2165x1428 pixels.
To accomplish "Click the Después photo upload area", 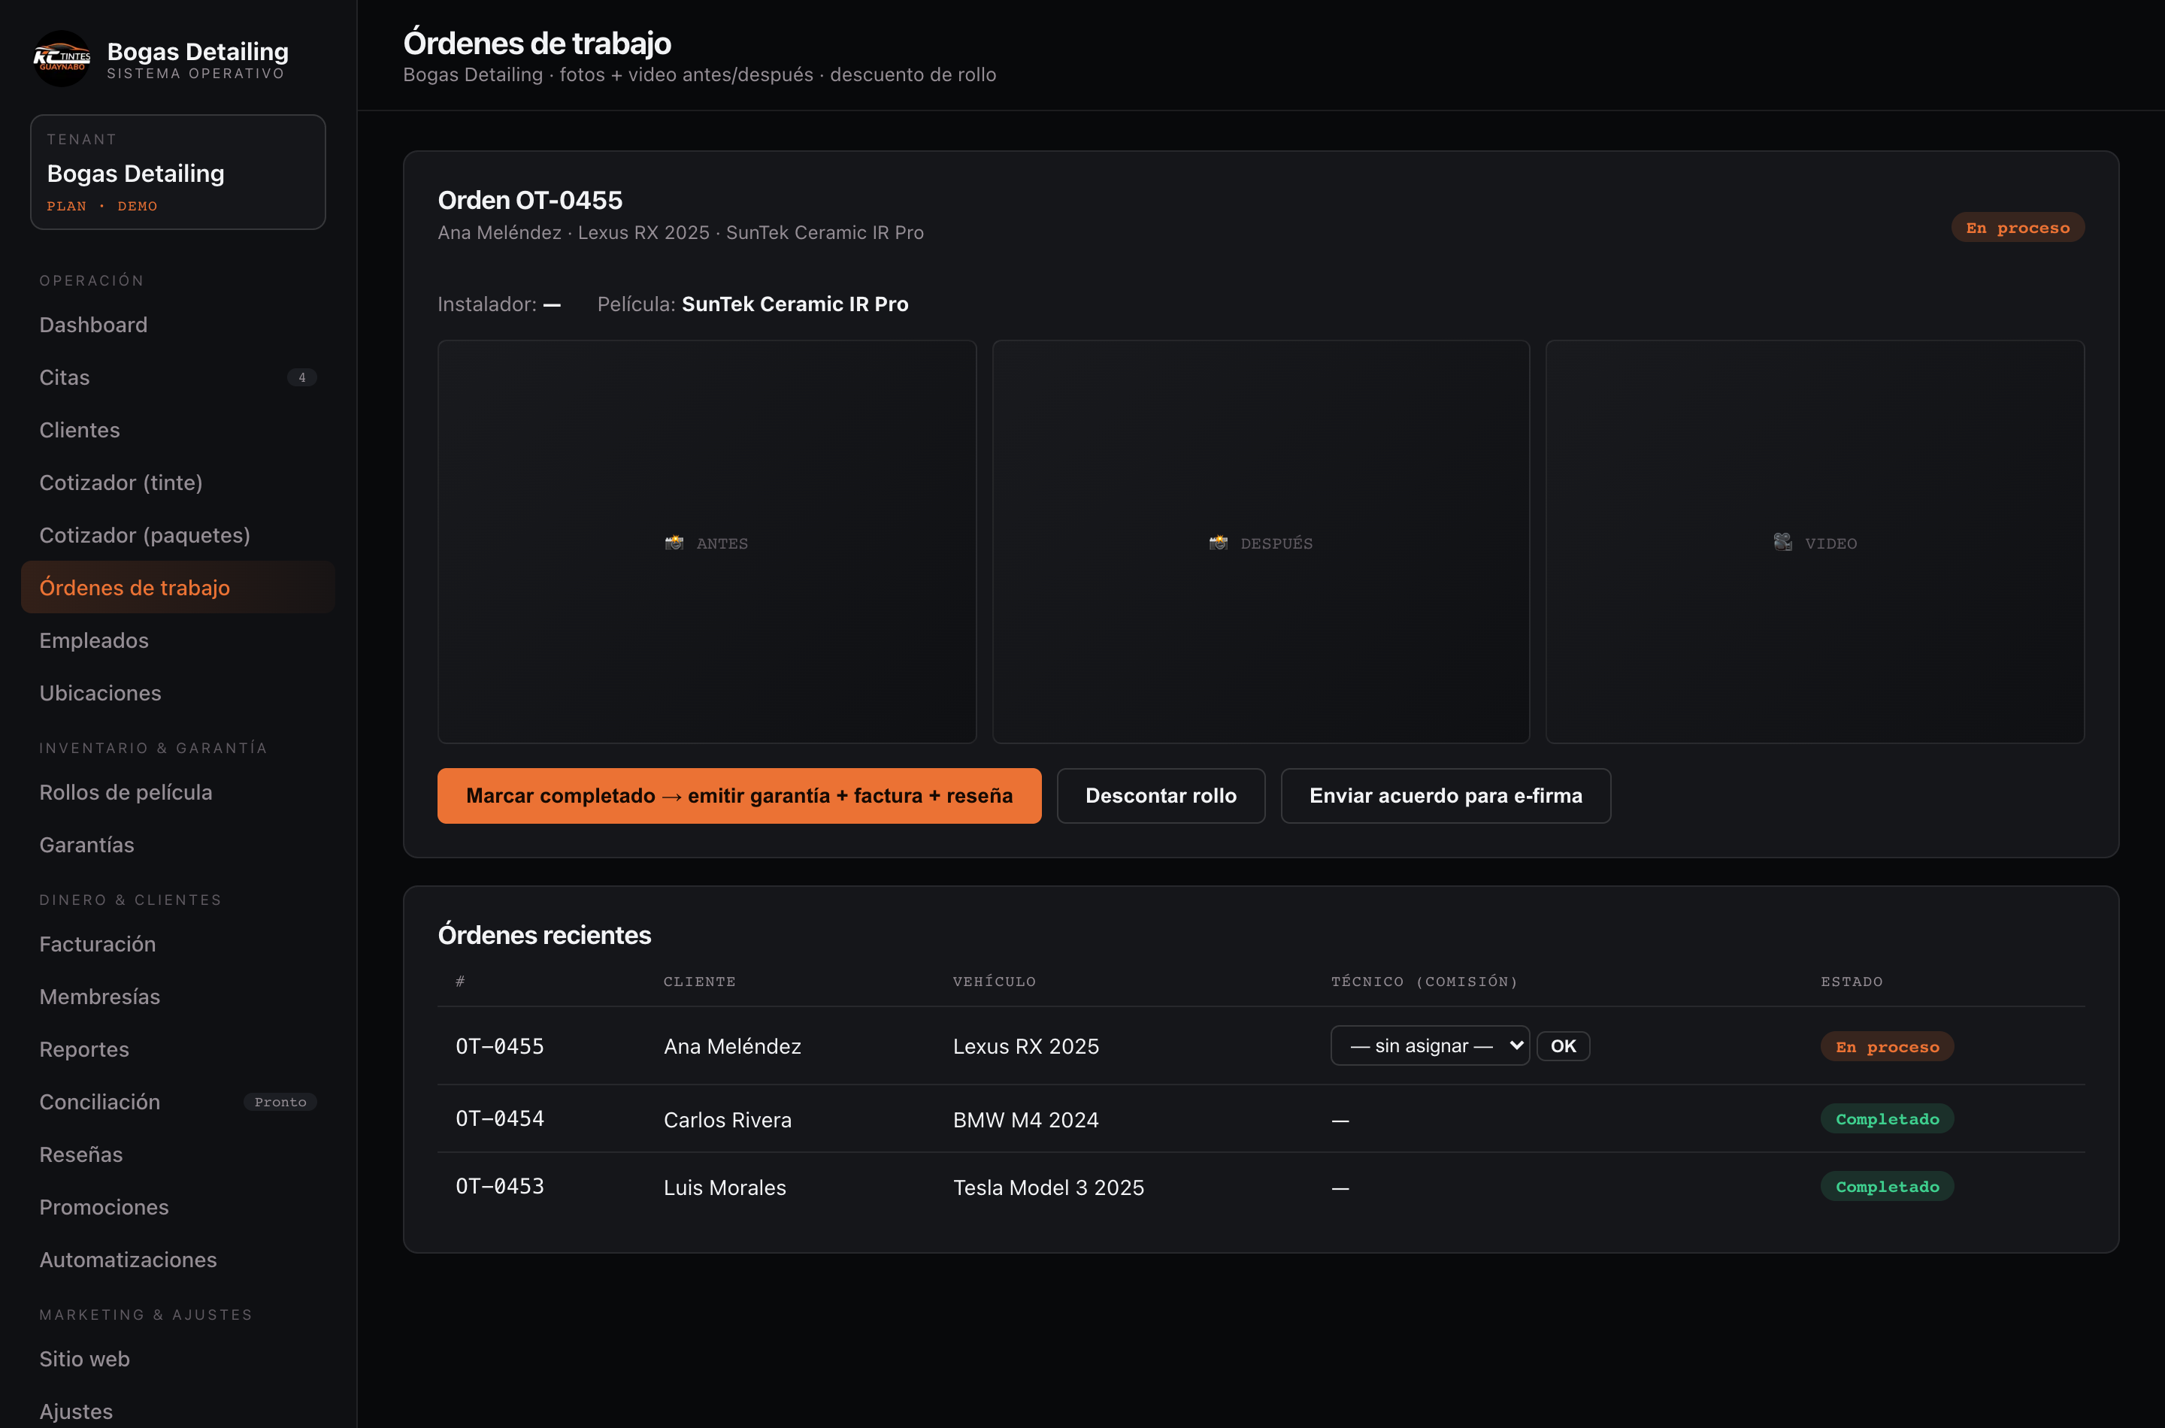I will 1261,542.
